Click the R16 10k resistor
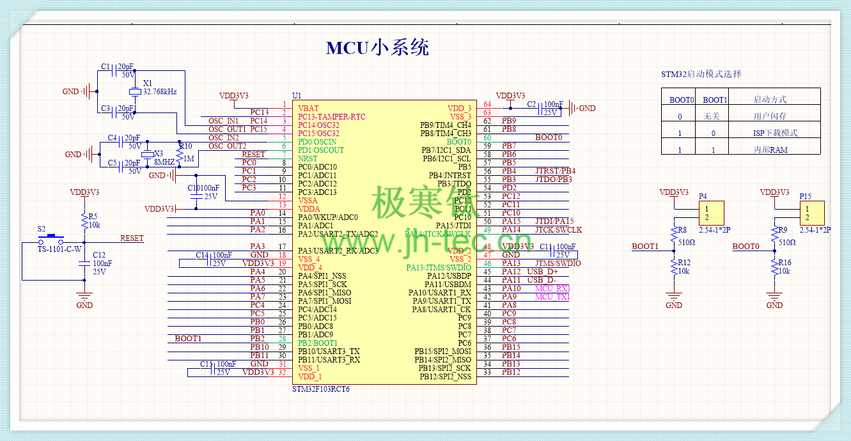851x441 pixels. point(774,268)
